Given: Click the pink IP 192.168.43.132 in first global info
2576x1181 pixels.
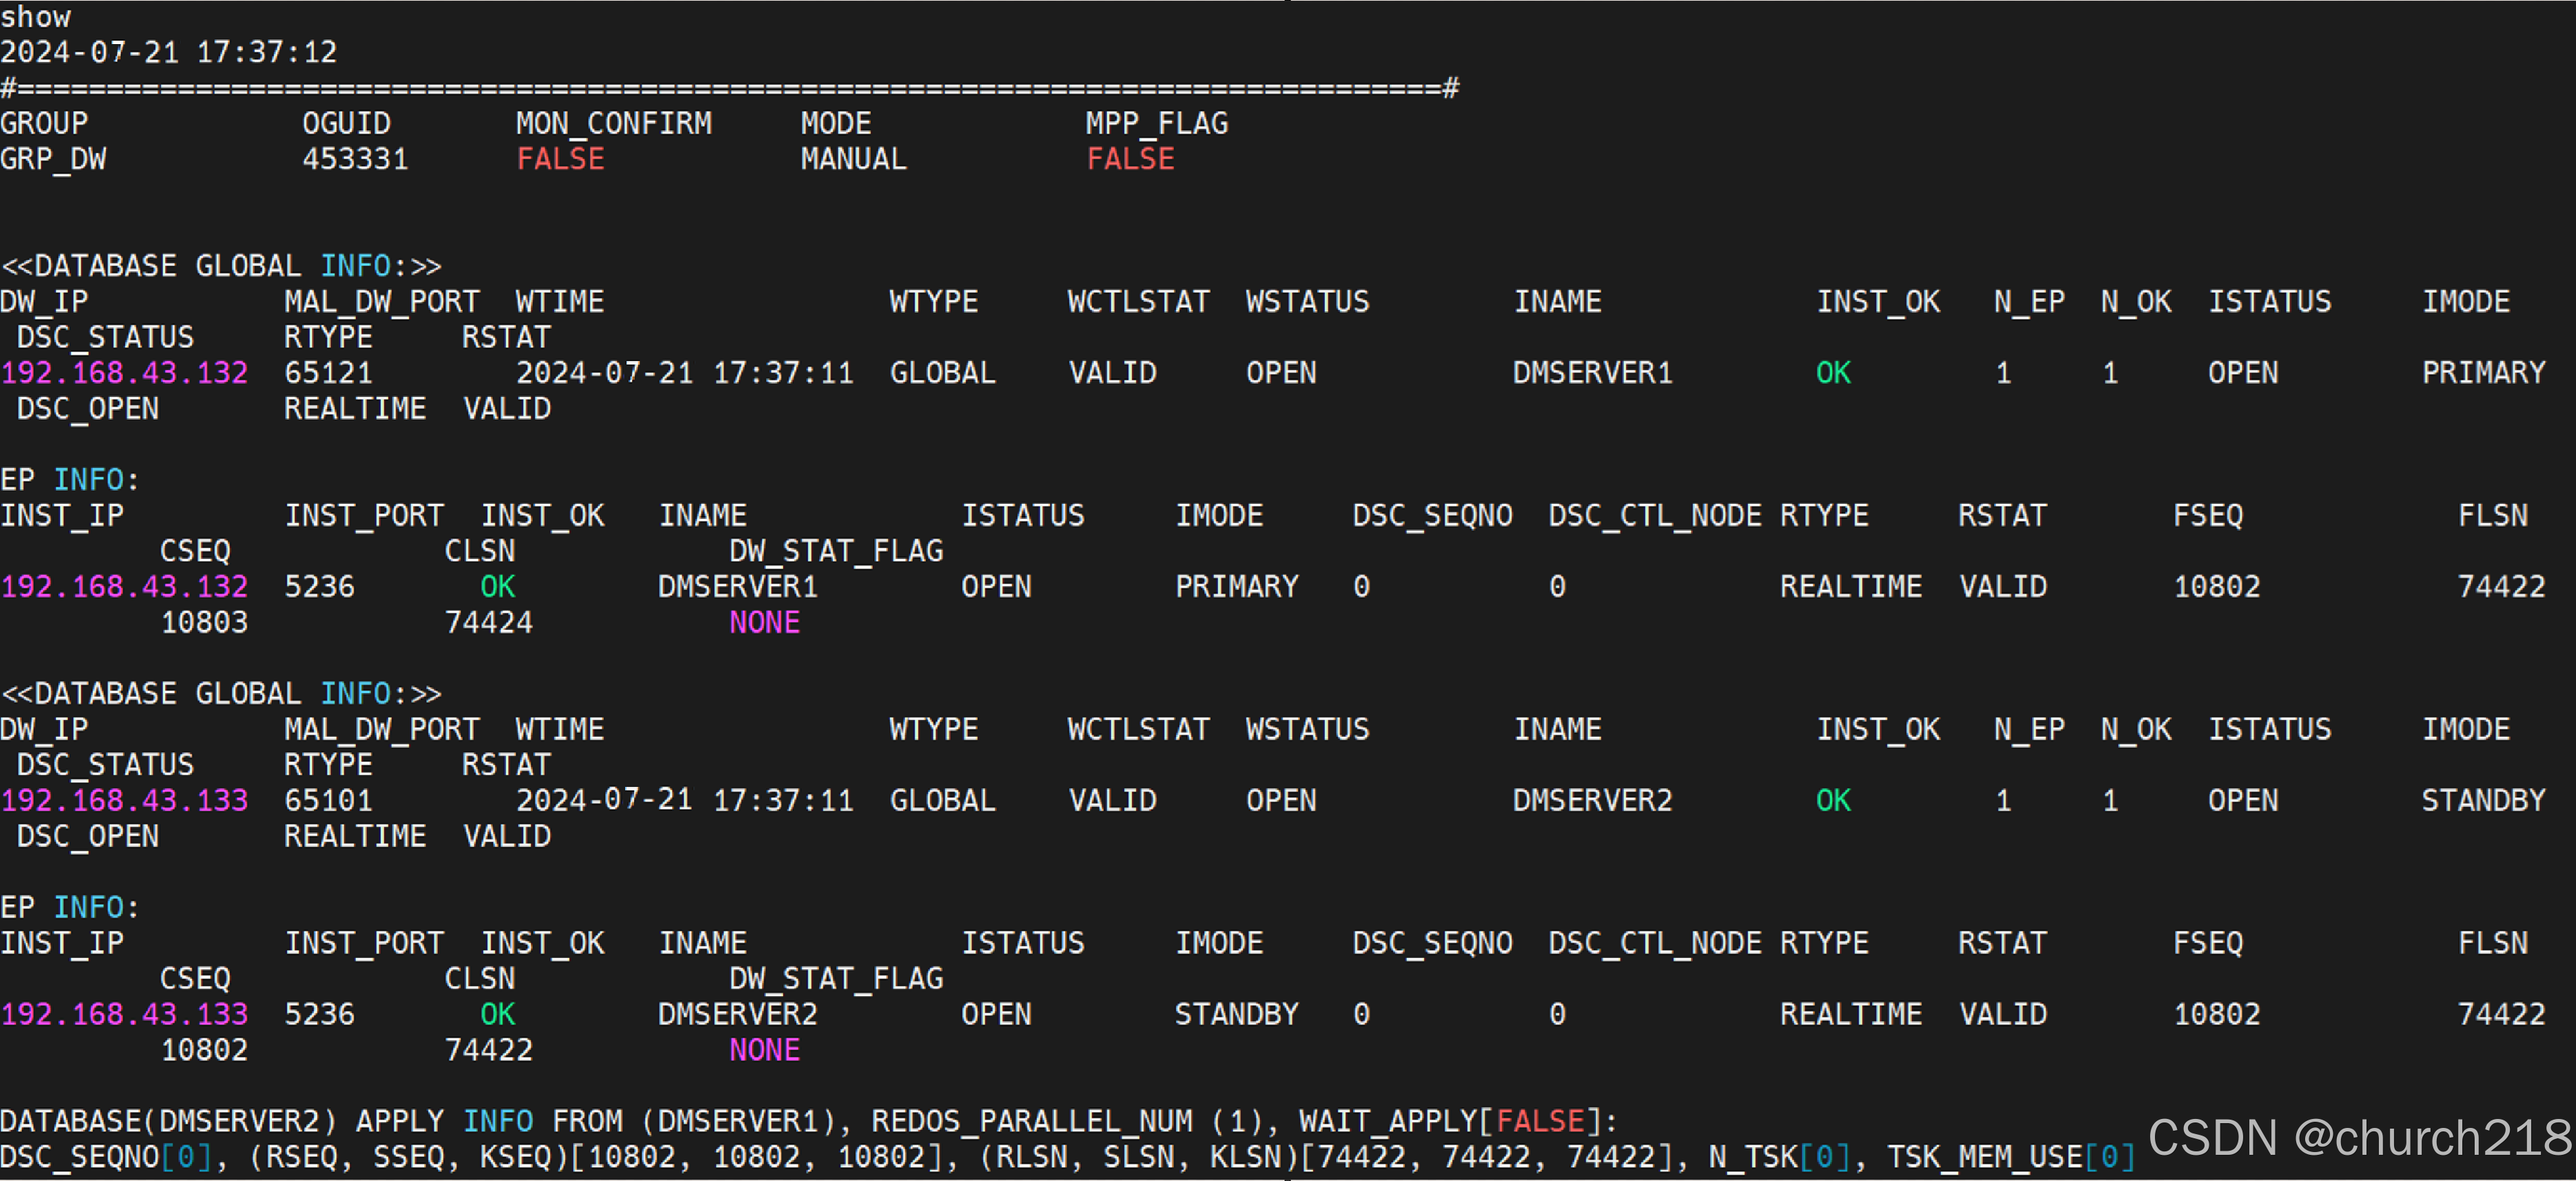Looking at the screenshot, I should pos(124,373).
